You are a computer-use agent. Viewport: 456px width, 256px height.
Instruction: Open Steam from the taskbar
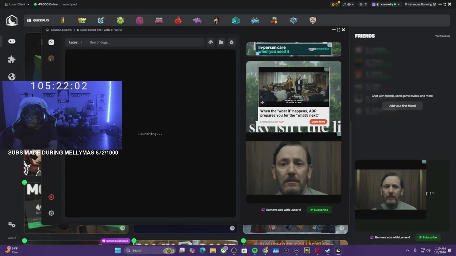point(328,250)
